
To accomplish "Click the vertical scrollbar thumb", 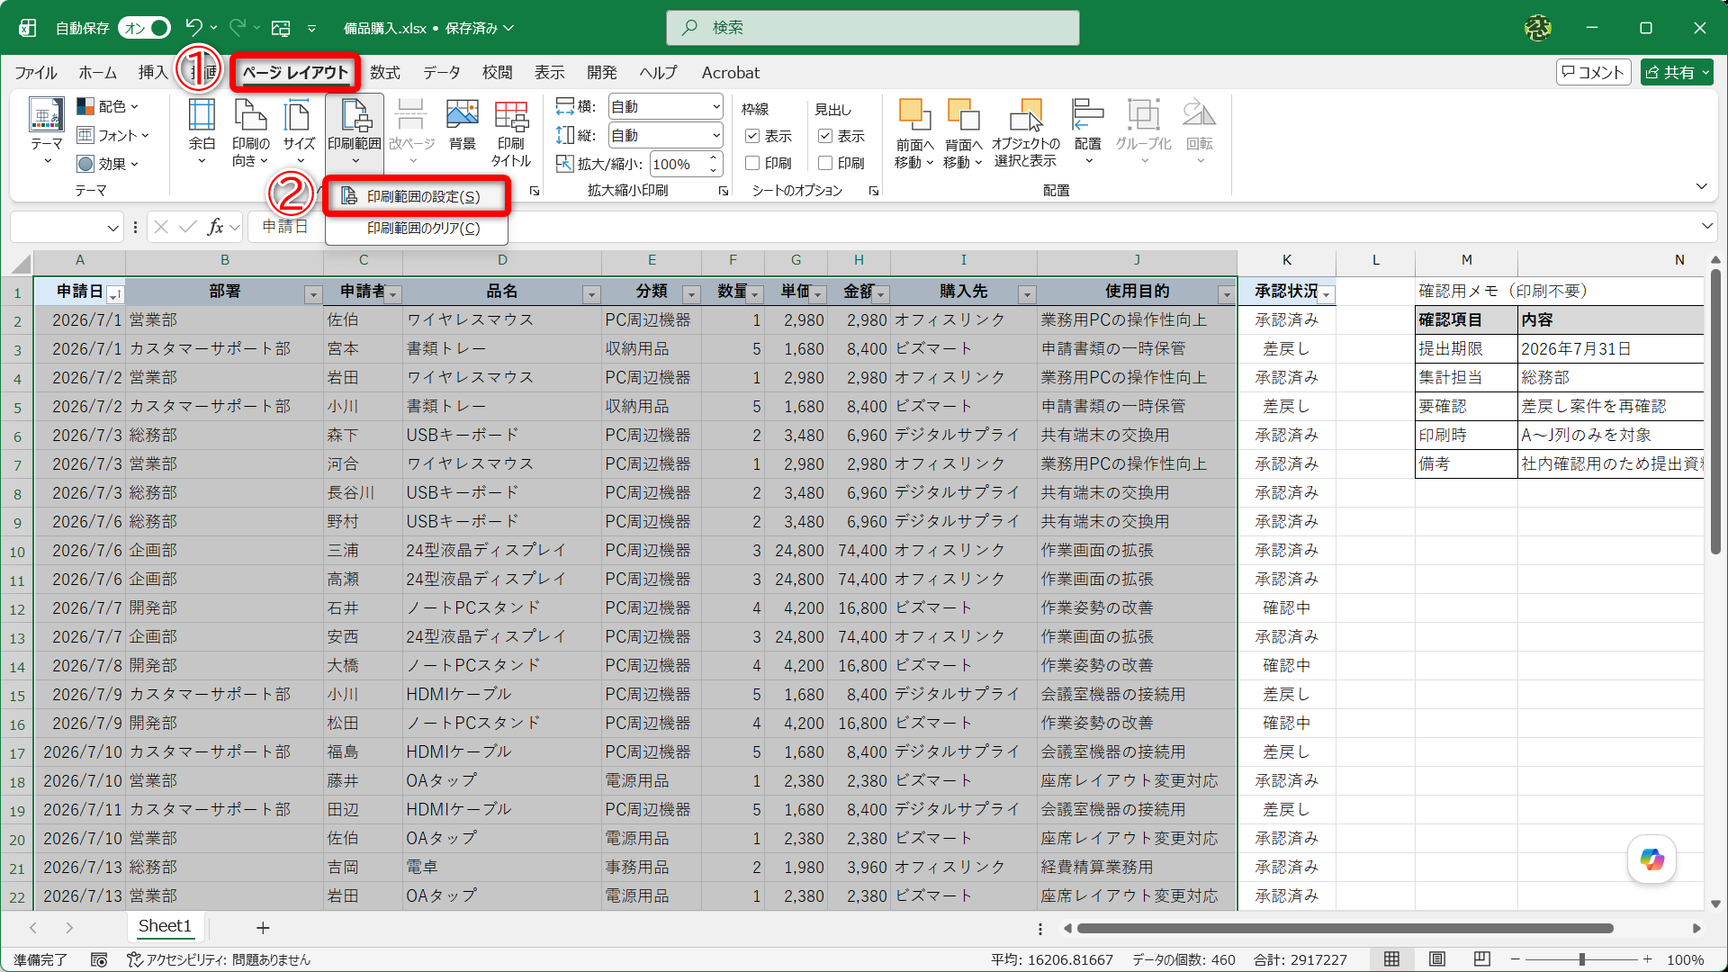I will pos(1715,412).
